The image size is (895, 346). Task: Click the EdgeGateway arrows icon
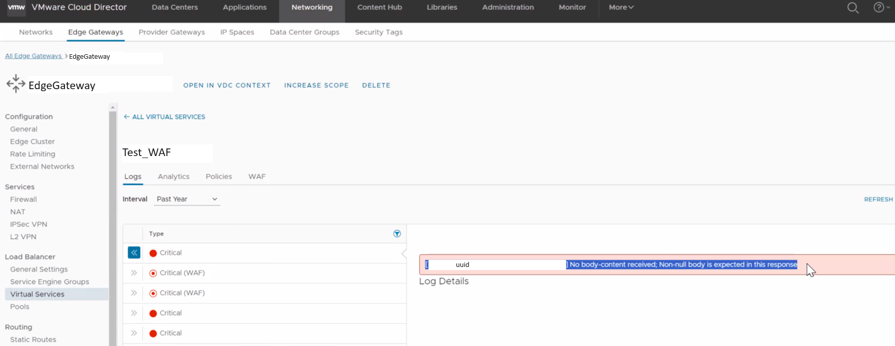tap(16, 84)
